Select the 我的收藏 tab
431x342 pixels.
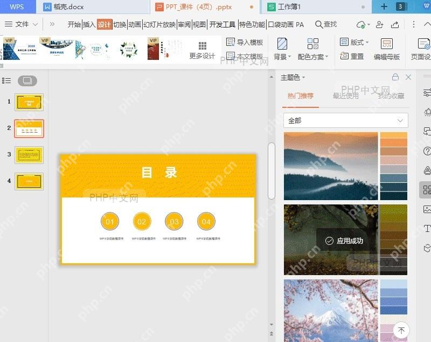pos(391,95)
